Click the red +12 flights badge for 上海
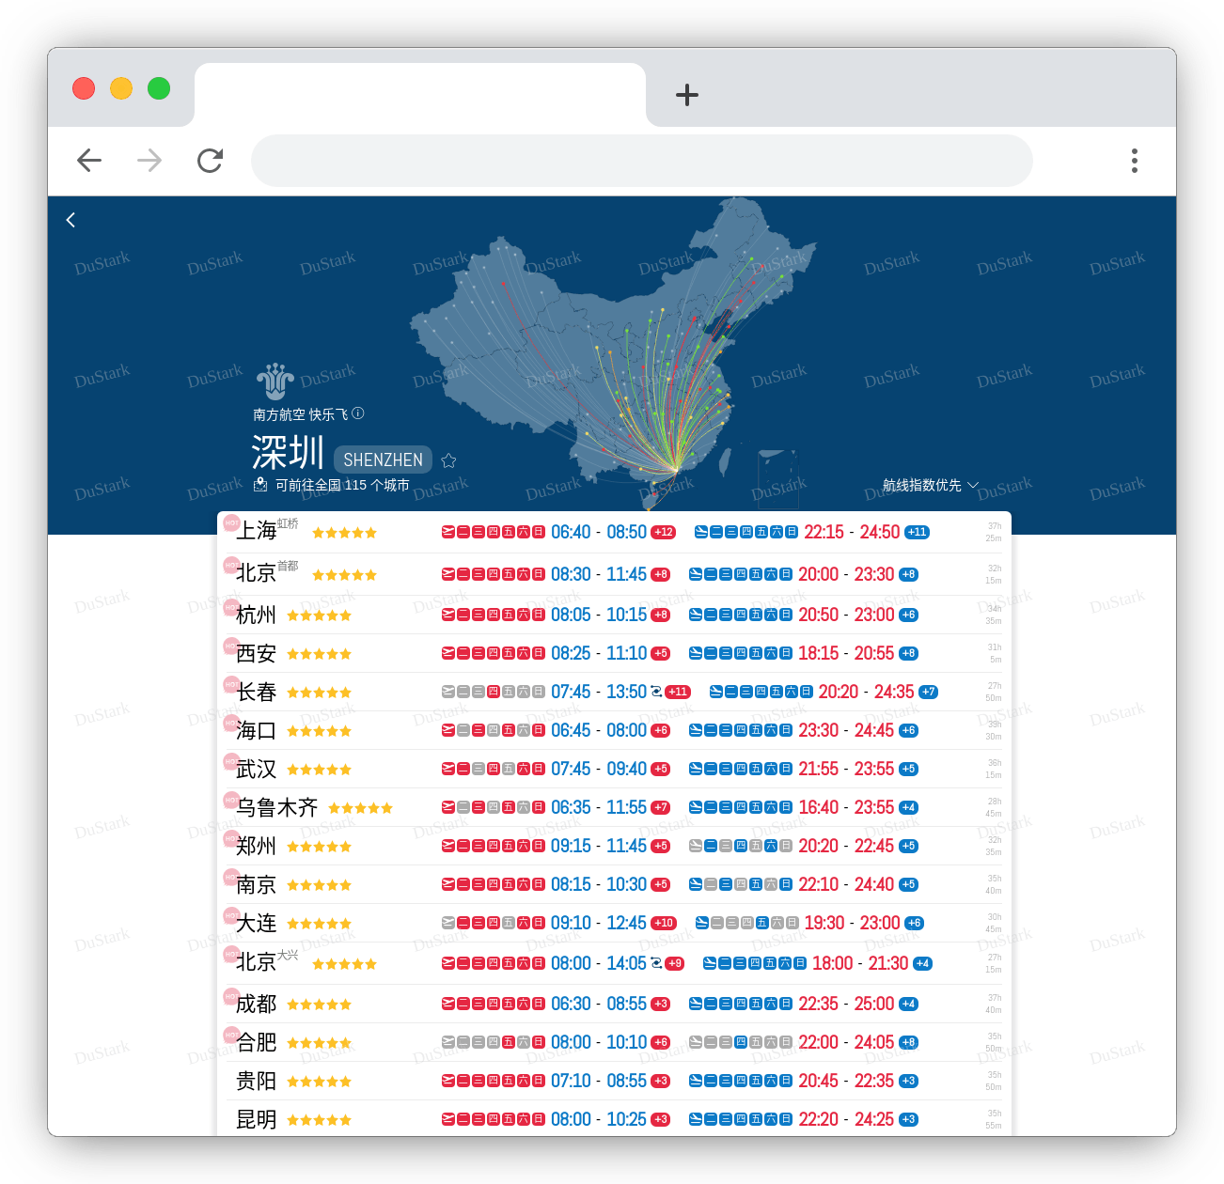 [664, 532]
